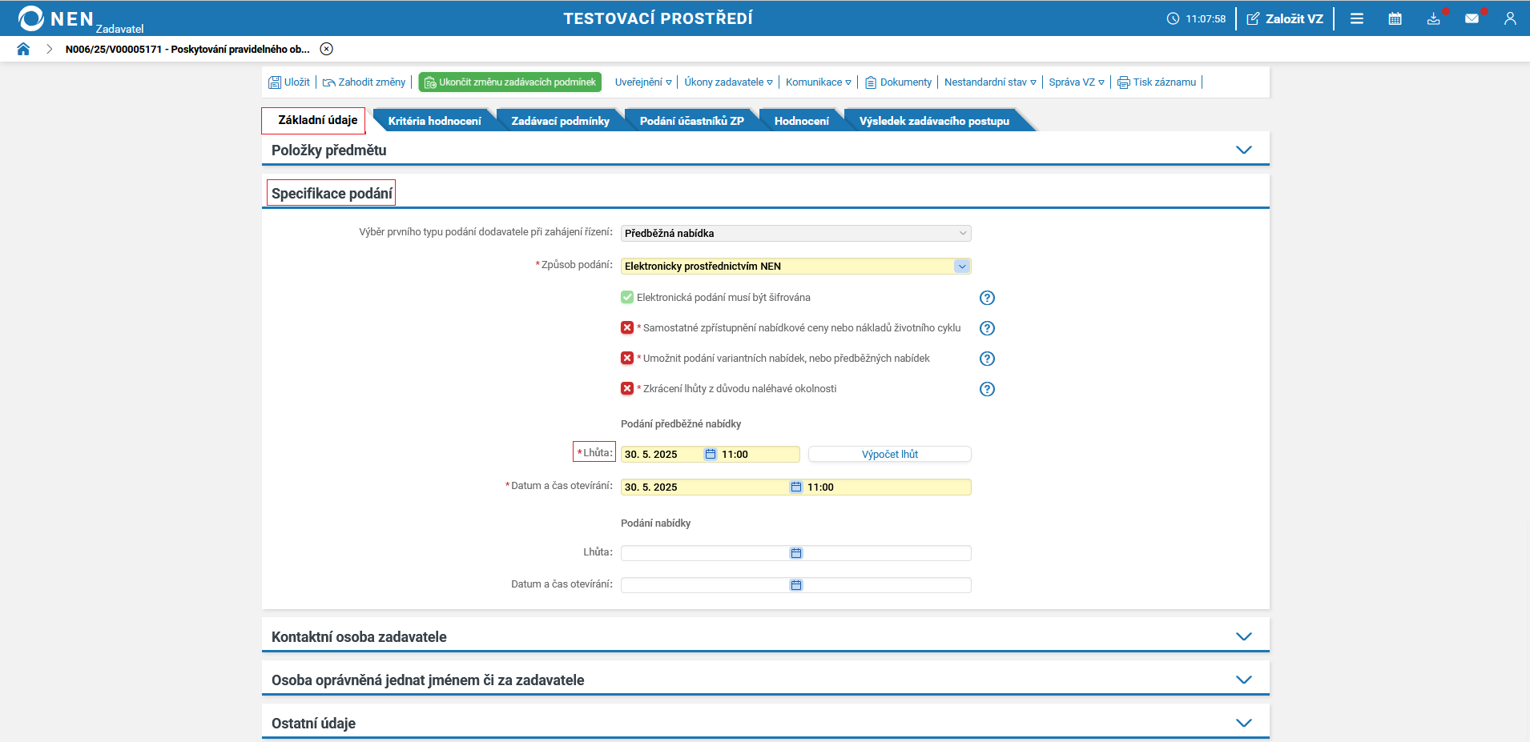1530x742 pixels.
Task: Open the Způsob podání dropdown
Action: [795, 266]
